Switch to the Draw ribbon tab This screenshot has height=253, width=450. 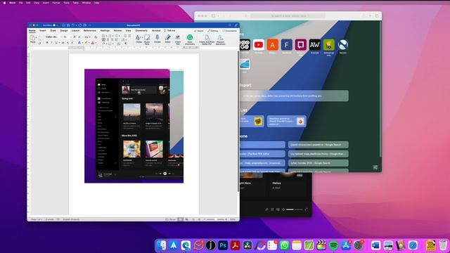(x=53, y=30)
